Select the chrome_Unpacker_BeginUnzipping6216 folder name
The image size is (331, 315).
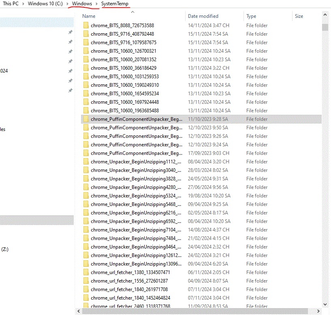point(136,213)
